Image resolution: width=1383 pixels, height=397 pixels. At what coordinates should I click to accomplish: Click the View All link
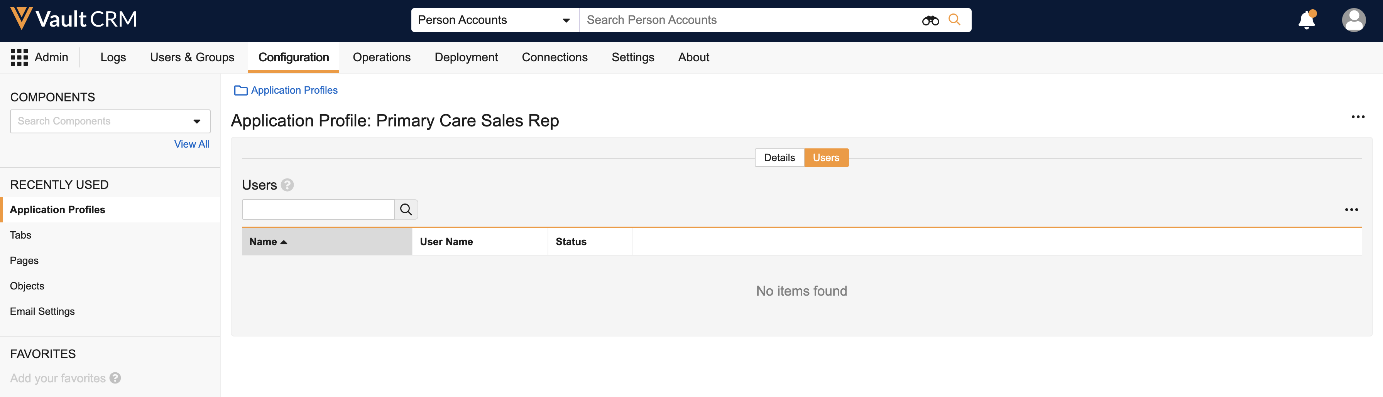[x=192, y=144]
